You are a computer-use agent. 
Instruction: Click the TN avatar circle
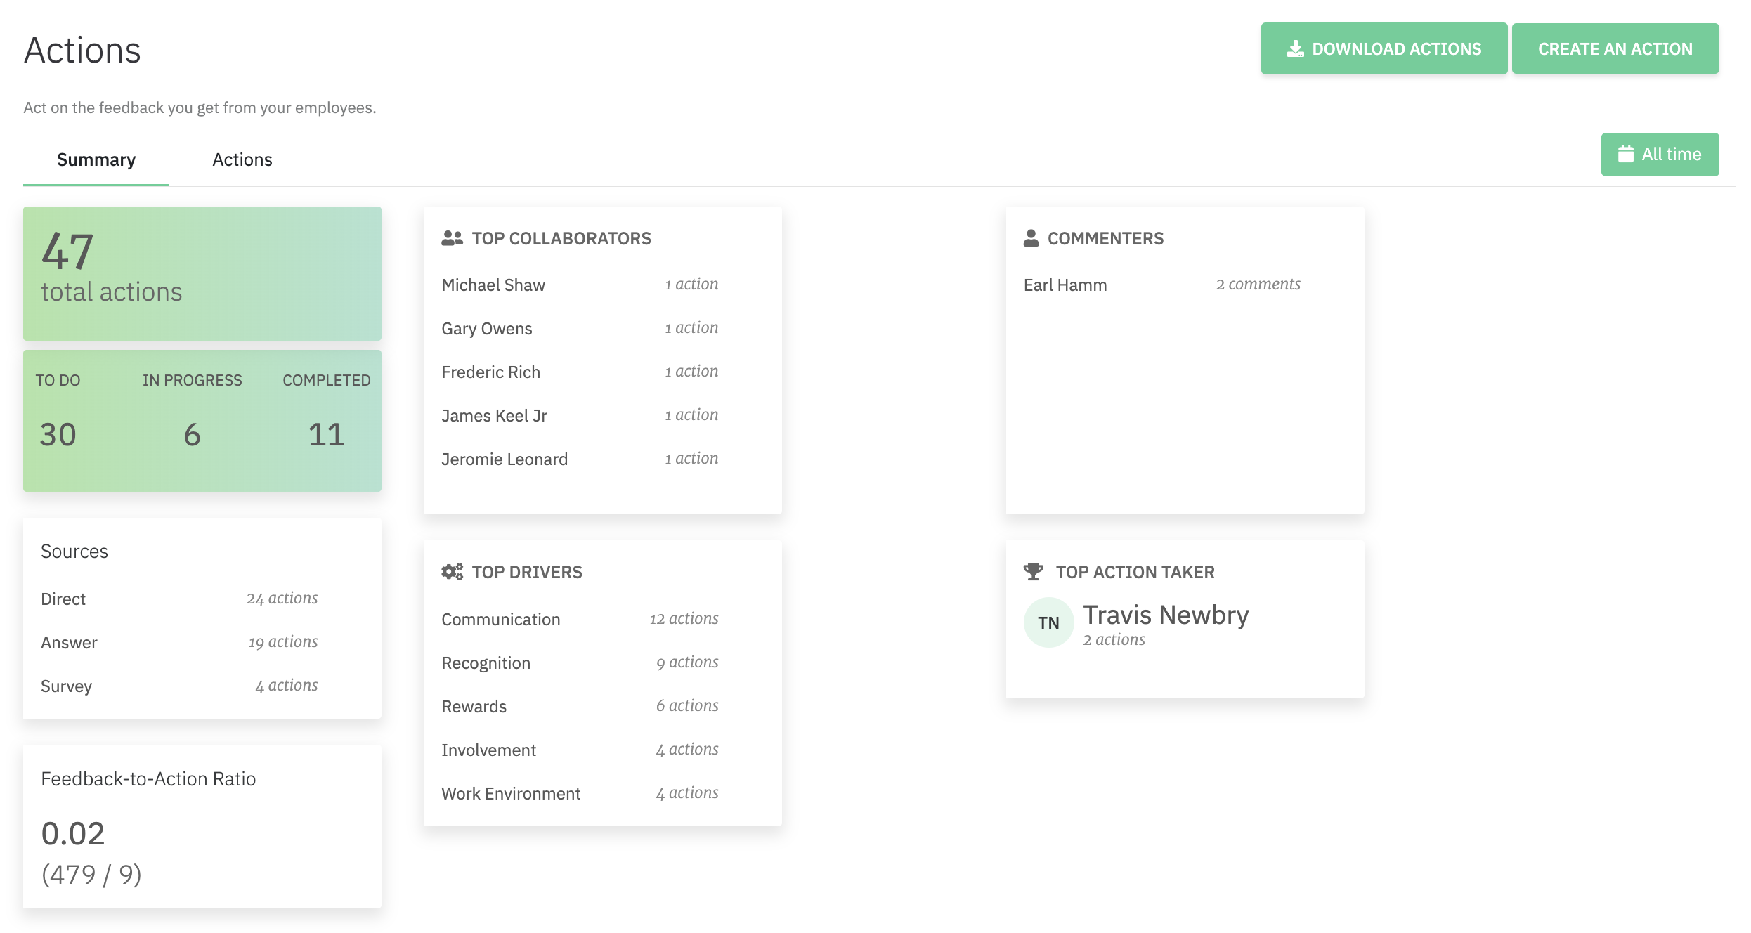tap(1048, 622)
